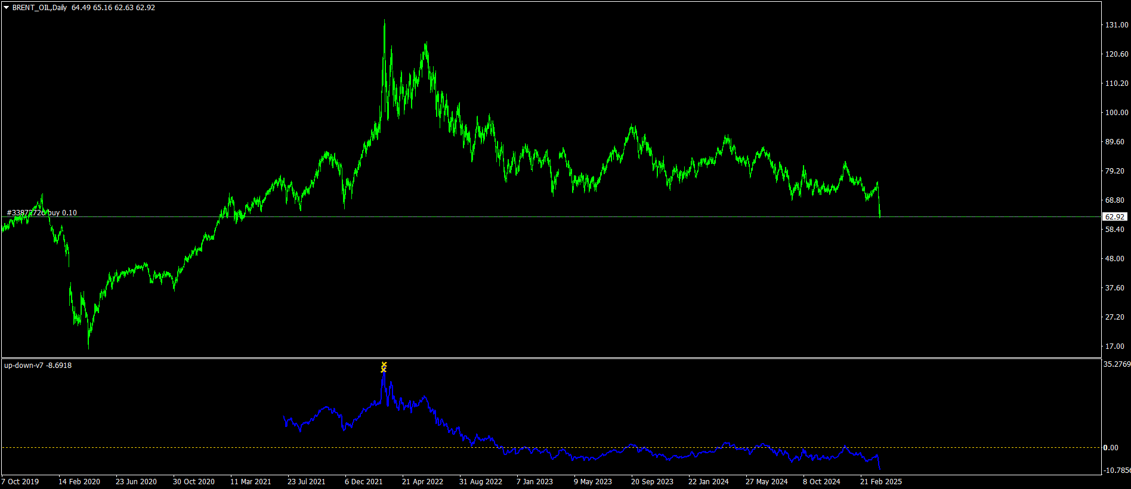
Task: Click the 58.40 price axis label
Action: point(1115,230)
